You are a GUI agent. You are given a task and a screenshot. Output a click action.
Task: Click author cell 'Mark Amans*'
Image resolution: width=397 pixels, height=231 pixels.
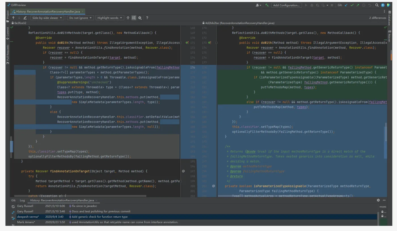[x=26, y=222]
